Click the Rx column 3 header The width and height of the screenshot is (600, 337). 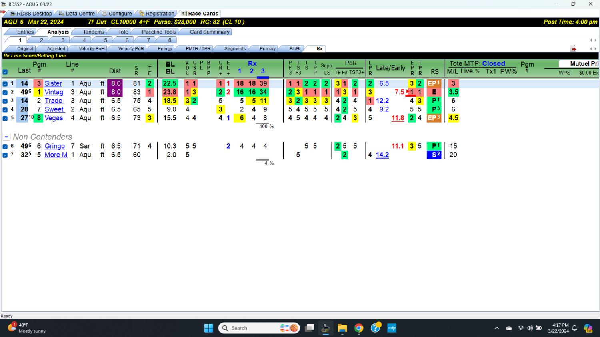click(x=263, y=71)
